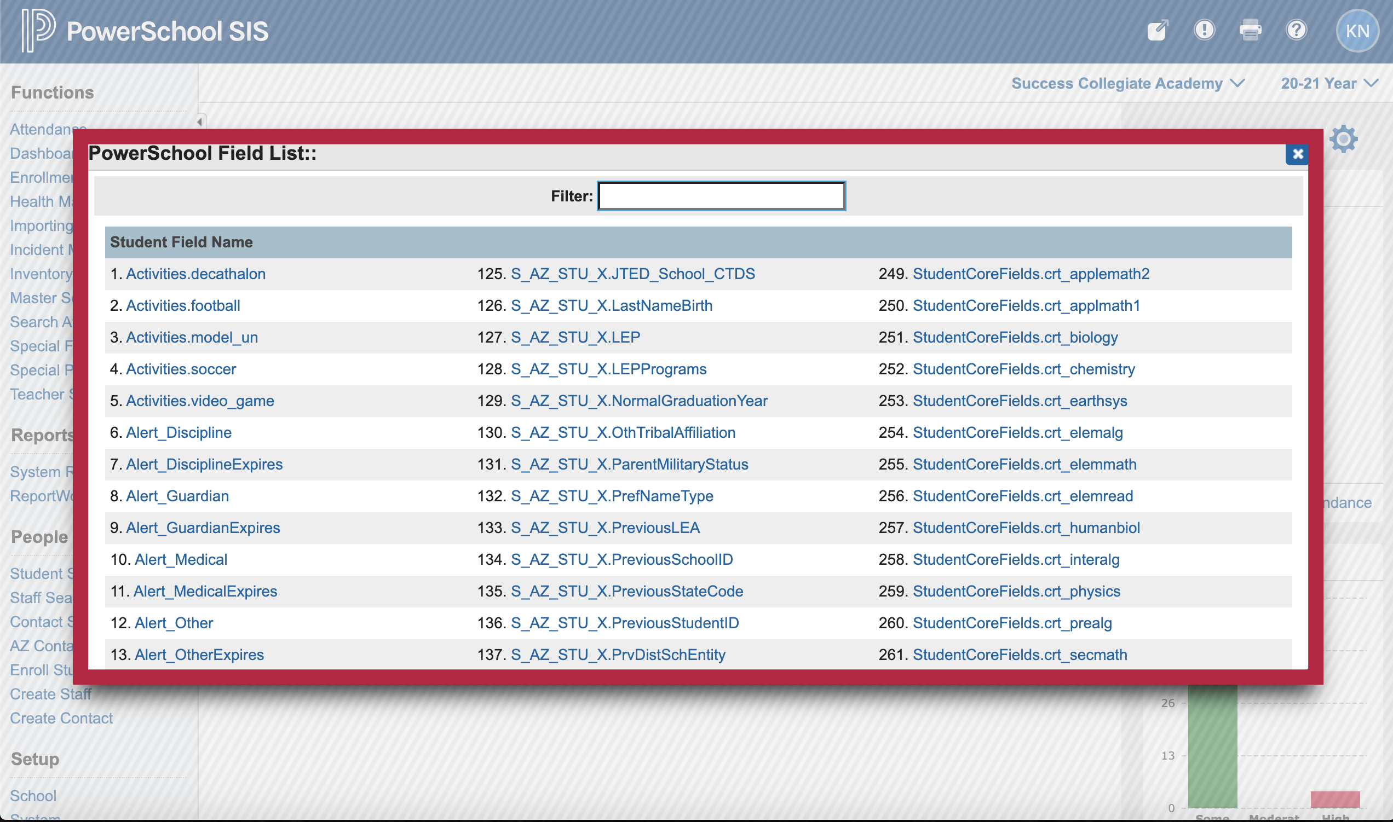
Task: Collapse the left navigation panel arrow
Action: [199, 121]
